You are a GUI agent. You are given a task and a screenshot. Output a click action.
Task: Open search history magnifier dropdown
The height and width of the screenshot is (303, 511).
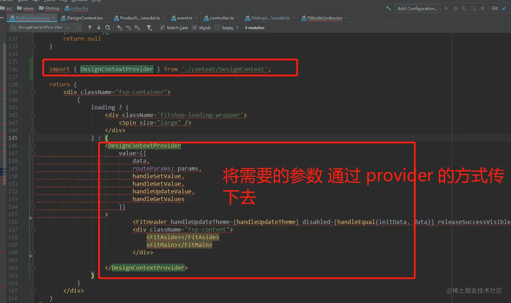coord(14,27)
